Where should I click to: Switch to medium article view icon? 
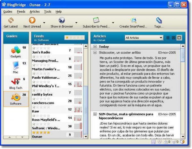173,38
